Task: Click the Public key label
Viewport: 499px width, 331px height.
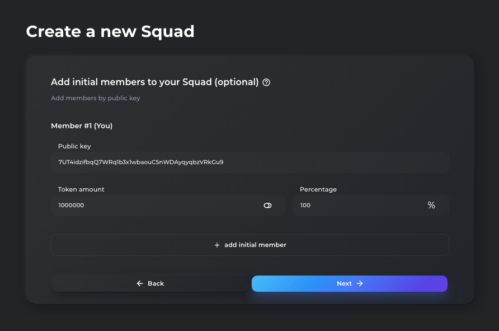Action: (x=74, y=146)
